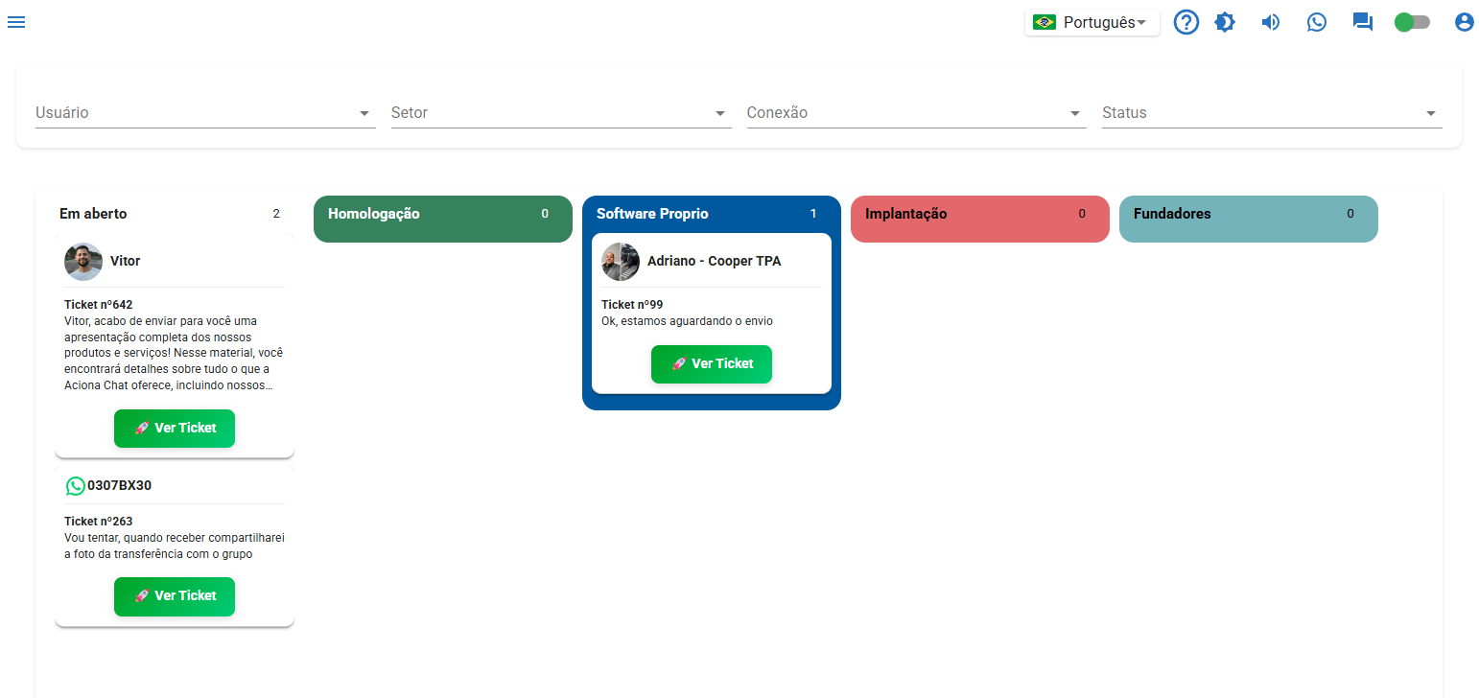The height and width of the screenshot is (698, 1479).
Task: Click Ver Ticket for ticket nº99
Action: (712, 364)
